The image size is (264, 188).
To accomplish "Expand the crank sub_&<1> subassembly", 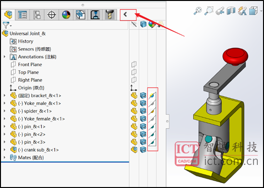I will (x=4, y=150).
